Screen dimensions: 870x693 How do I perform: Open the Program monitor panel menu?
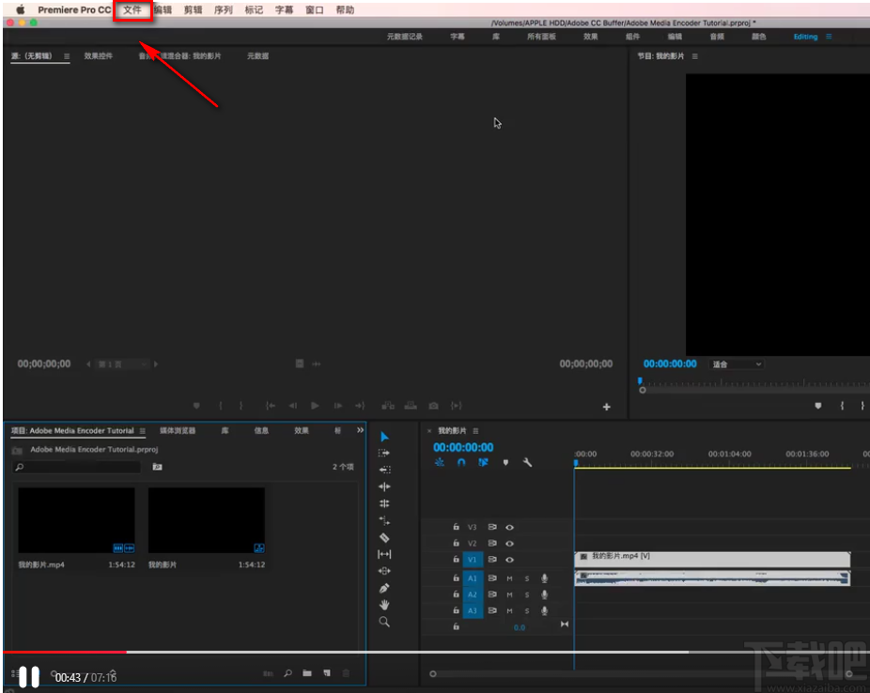(x=694, y=56)
